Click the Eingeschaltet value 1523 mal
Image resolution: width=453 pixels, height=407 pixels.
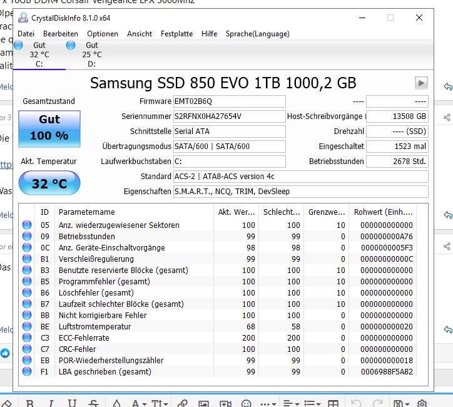point(397,147)
